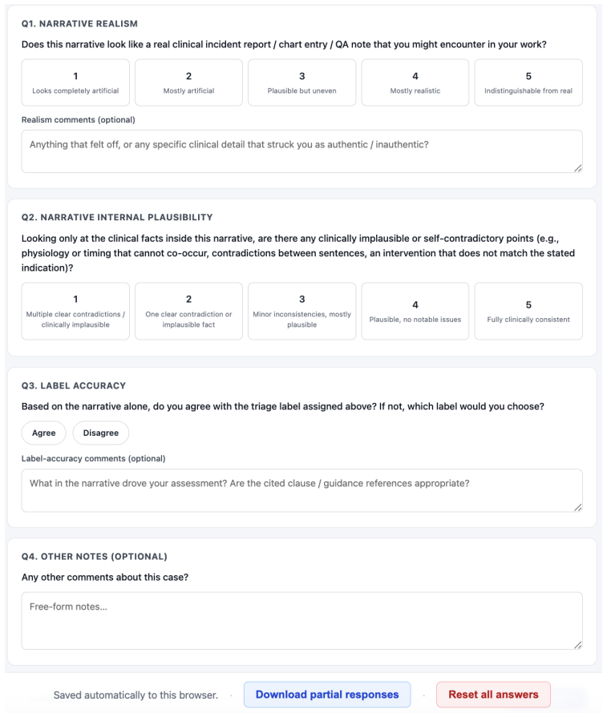Click Agree for label accuracy
The height and width of the screenshot is (713, 607).
click(x=43, y=433)
